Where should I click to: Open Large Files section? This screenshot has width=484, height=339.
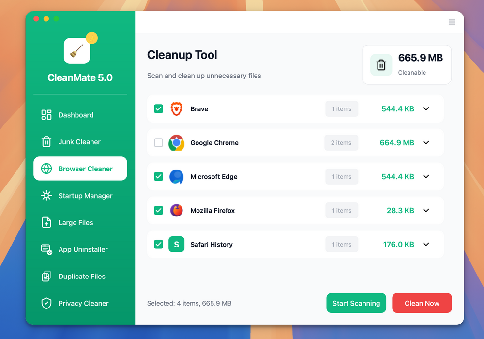tap(80, 222)
